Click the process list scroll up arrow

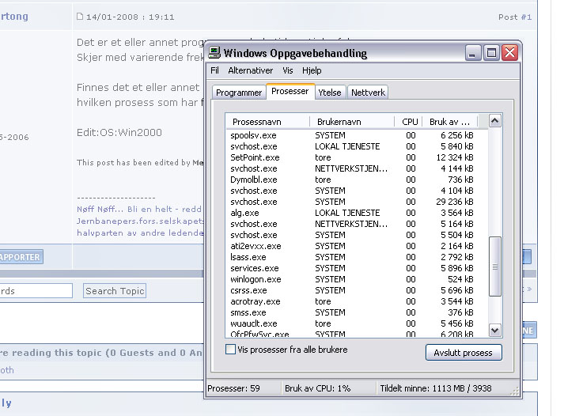(495, 121)
